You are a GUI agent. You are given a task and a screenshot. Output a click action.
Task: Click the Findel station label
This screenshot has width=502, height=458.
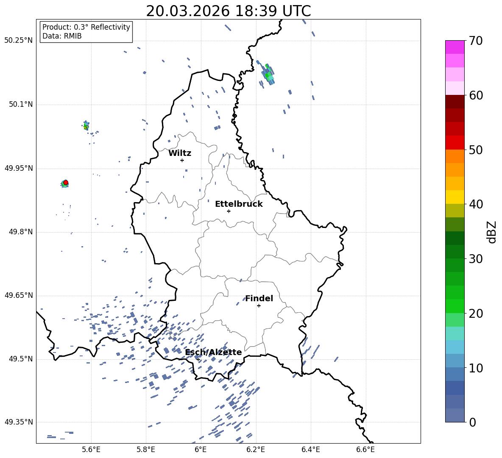259,298
